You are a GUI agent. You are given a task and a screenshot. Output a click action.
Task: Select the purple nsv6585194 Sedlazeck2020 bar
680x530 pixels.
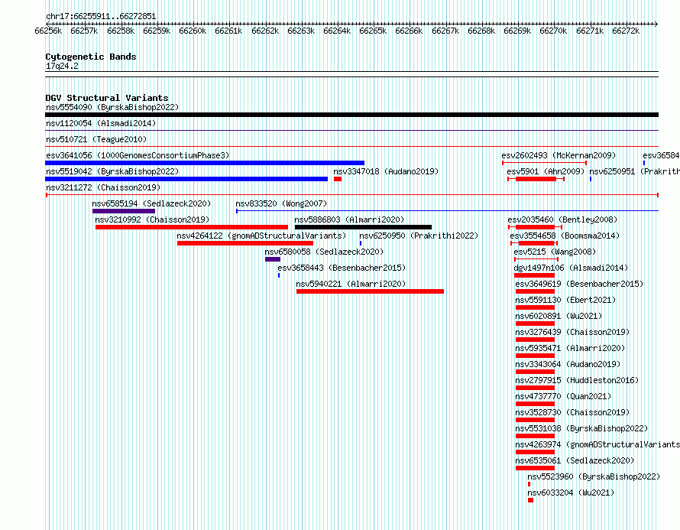(x=124, y=211)
